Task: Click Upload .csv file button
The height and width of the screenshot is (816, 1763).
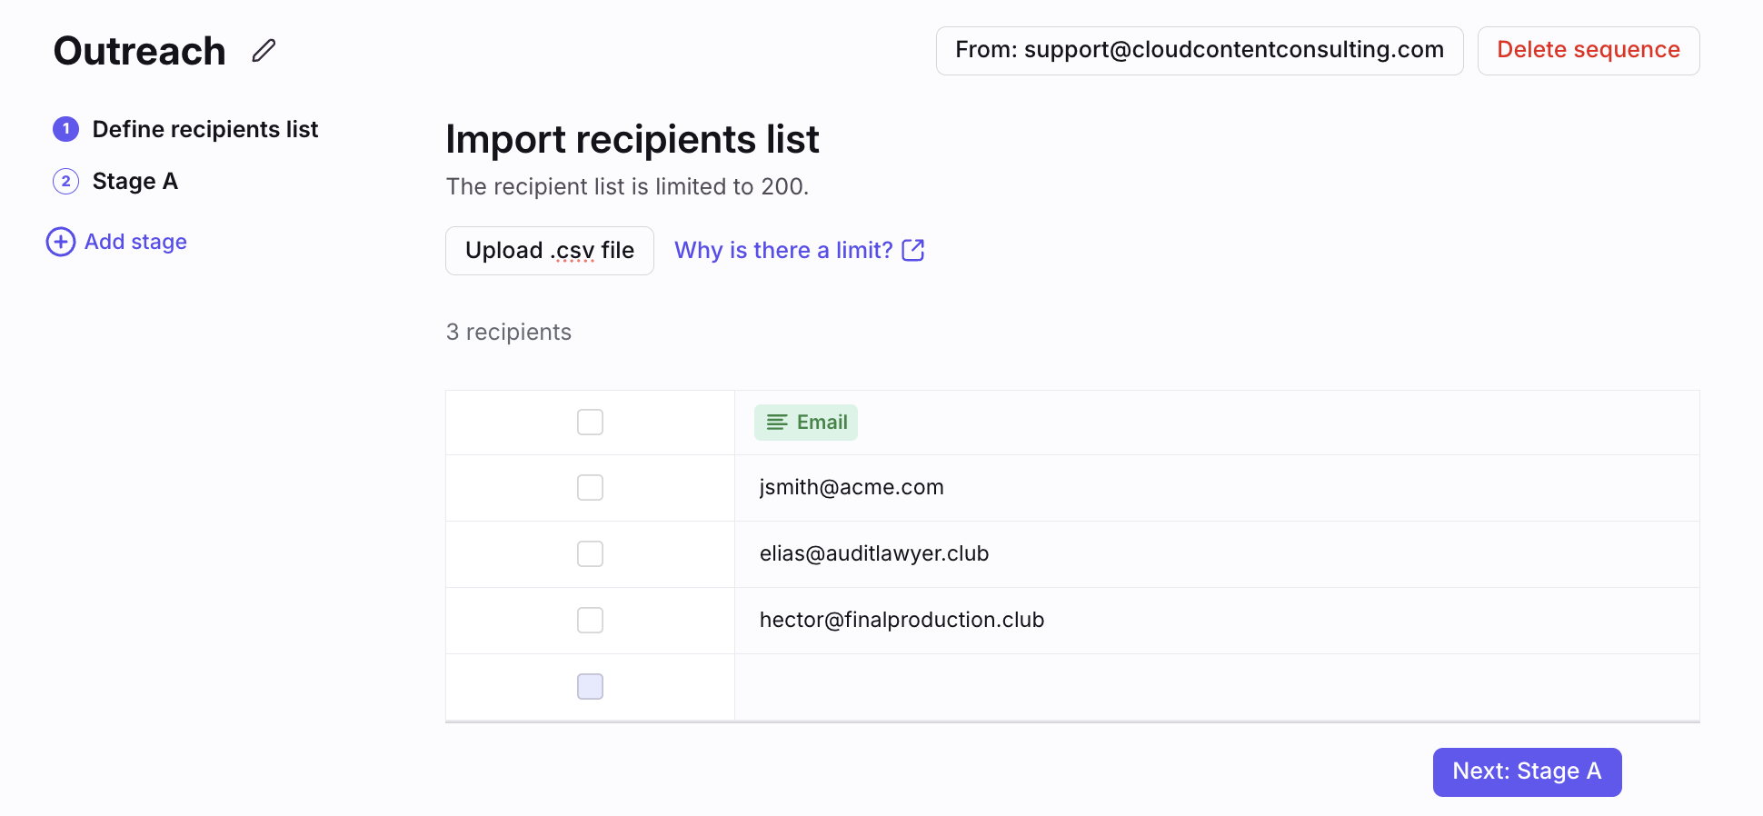Action: coord(550,251)
